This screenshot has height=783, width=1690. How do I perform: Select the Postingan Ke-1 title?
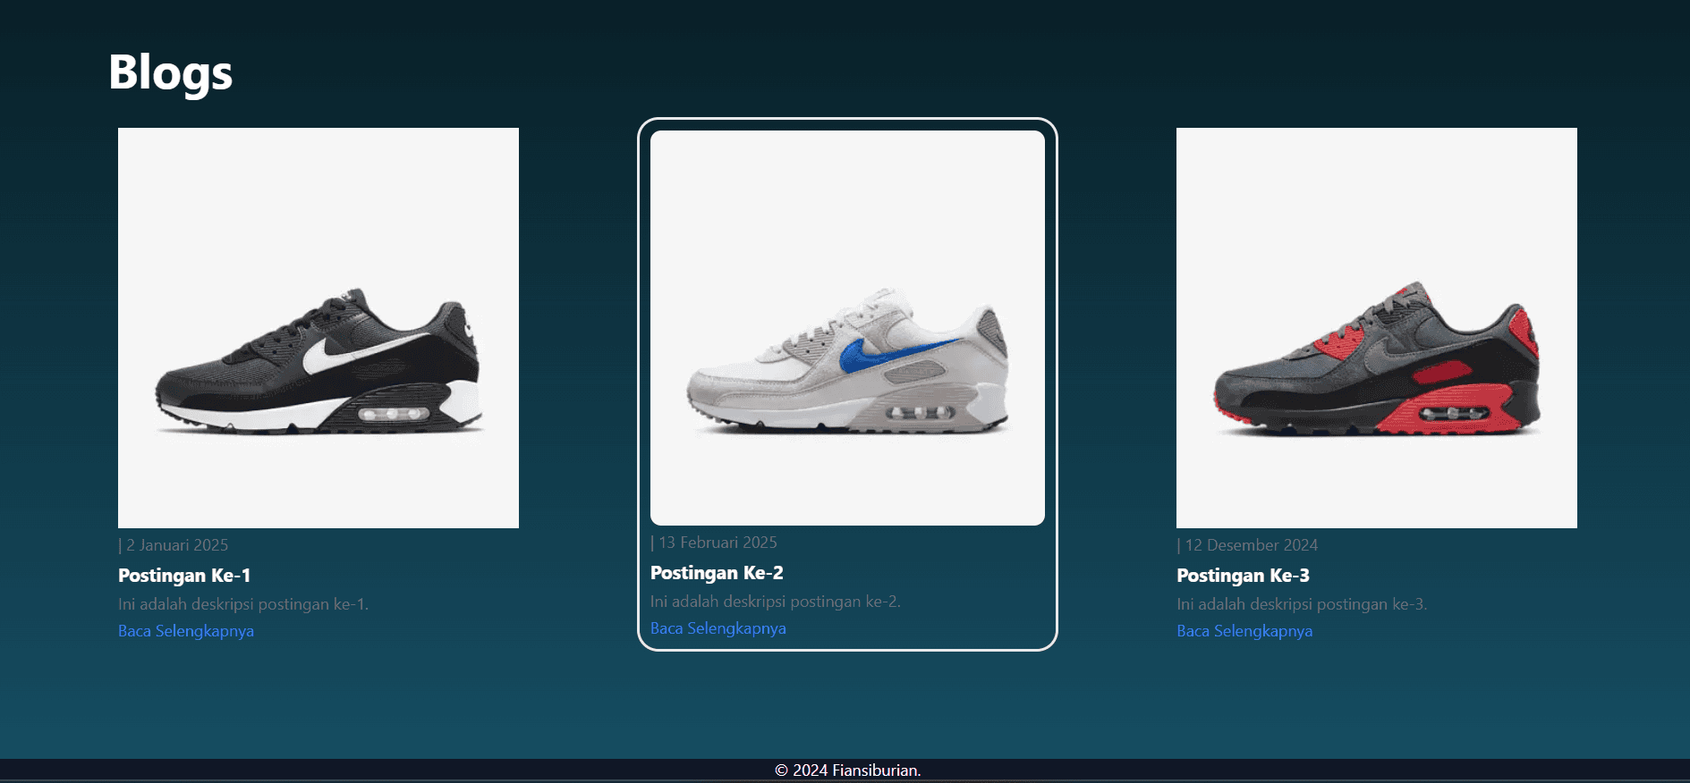tap(184, 576)
